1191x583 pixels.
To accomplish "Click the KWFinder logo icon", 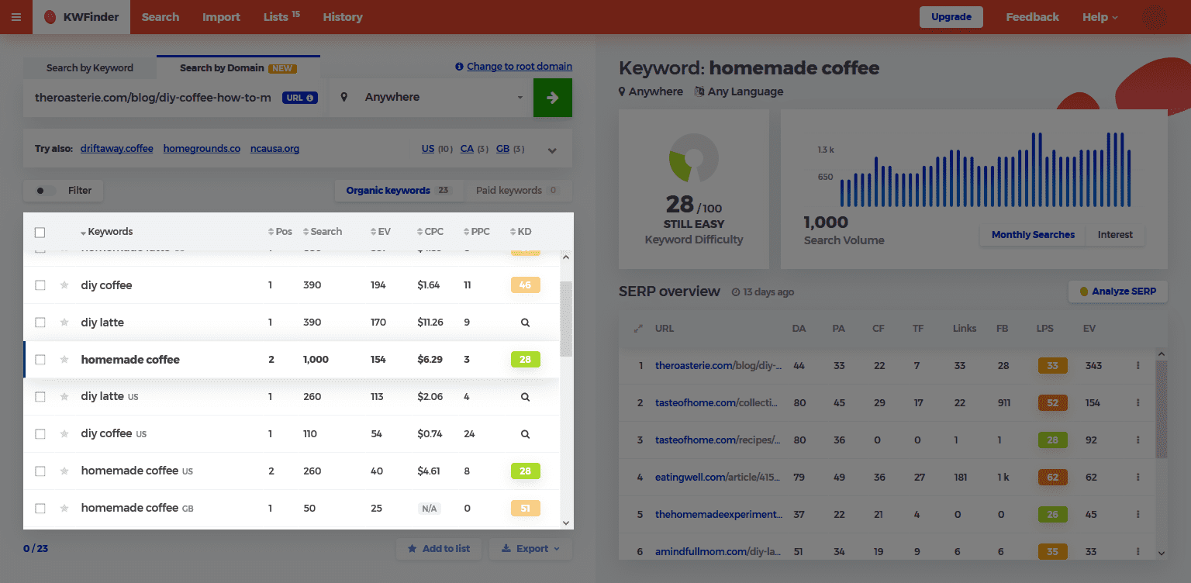I will [x=50, y=17].
